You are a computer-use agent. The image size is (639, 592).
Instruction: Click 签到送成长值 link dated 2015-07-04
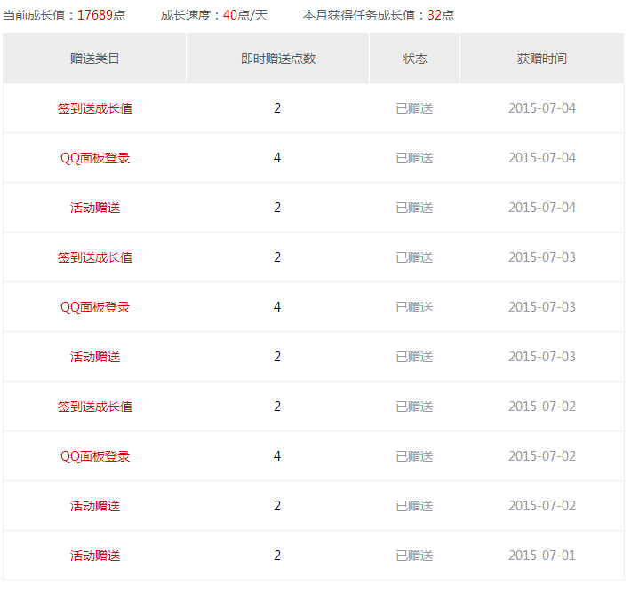95,108
